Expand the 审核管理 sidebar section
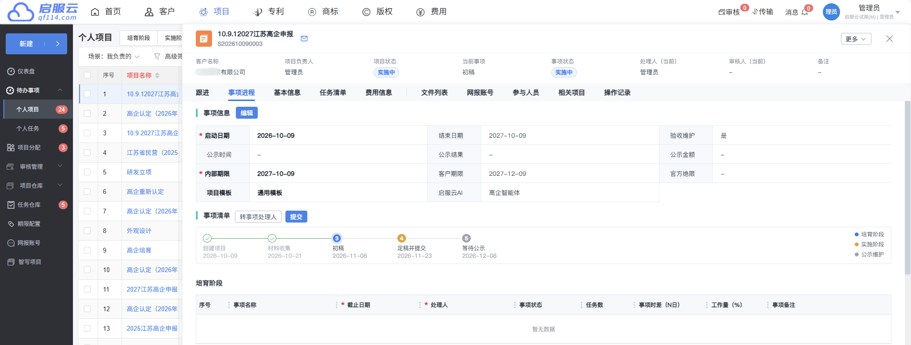The height and width of the screenshot is (345, 911). pos(60,166)
